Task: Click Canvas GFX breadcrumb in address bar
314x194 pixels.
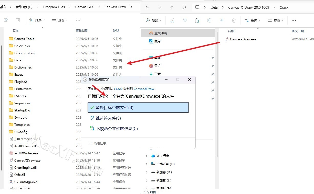Action: coord(85,7)
